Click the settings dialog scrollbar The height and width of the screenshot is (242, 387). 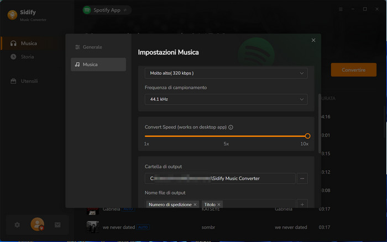click(320, 123)
